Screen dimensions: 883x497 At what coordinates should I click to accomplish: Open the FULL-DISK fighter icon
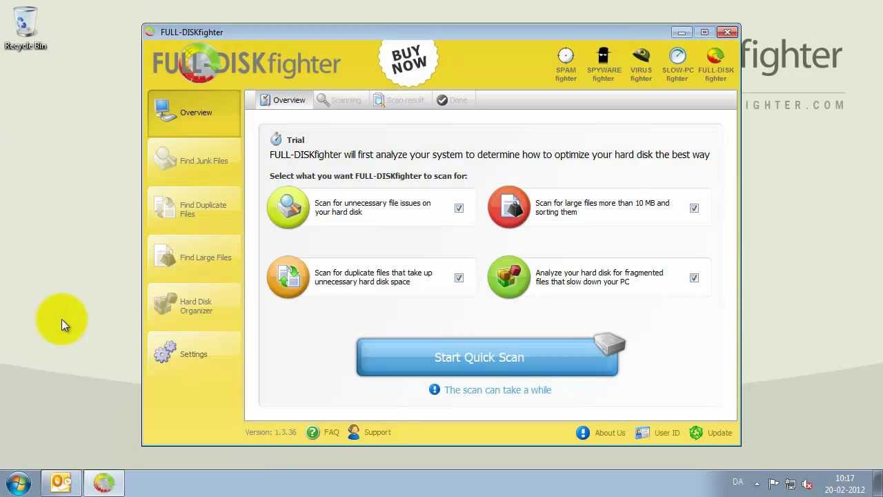point(715,64)
